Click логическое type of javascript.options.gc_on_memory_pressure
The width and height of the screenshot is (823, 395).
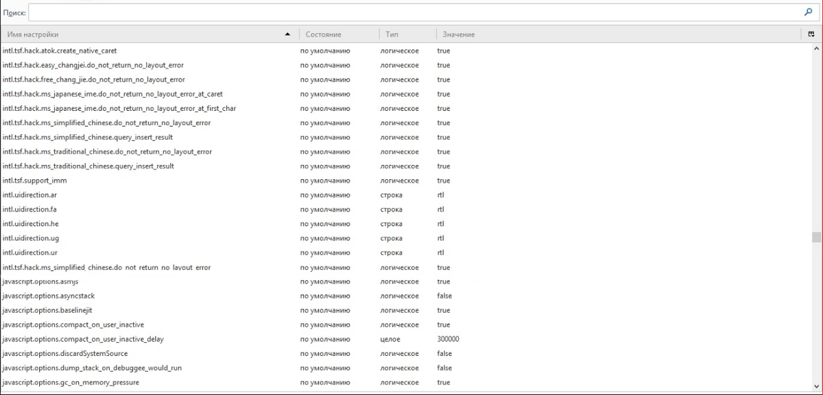[x=400, y=382]
